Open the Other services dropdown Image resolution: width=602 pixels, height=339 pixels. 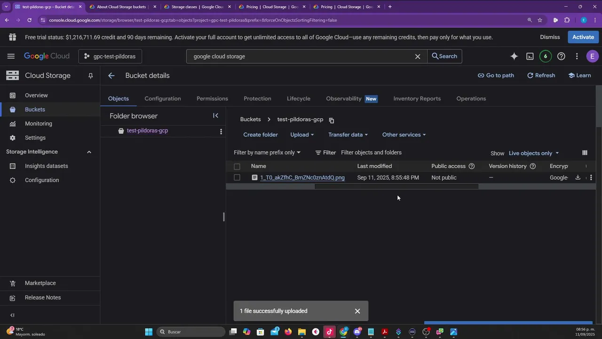404,135
